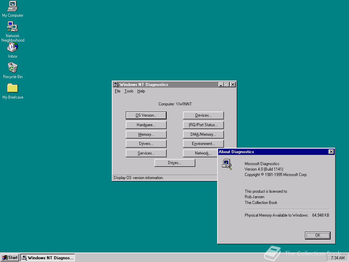Click the Network... button

pyautogui.click(x=200, y=153)
